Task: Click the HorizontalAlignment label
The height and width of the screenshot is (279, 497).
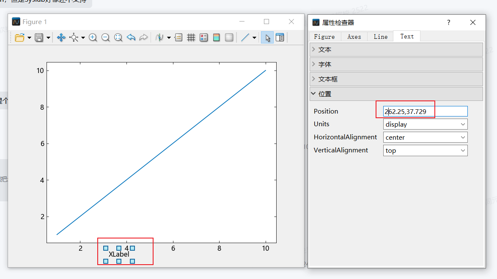Action: (x=345, y=137)
